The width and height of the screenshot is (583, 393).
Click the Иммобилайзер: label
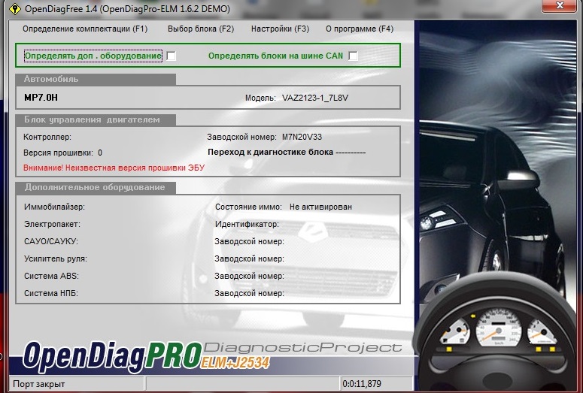tap(54, 207)
